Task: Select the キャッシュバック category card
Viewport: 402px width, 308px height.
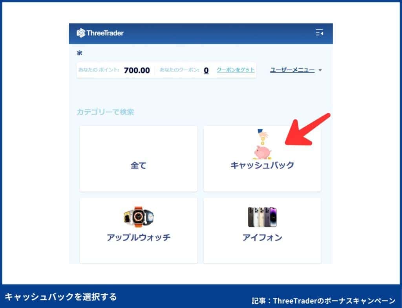Action: pyautogui.click(x=262, y=159)
